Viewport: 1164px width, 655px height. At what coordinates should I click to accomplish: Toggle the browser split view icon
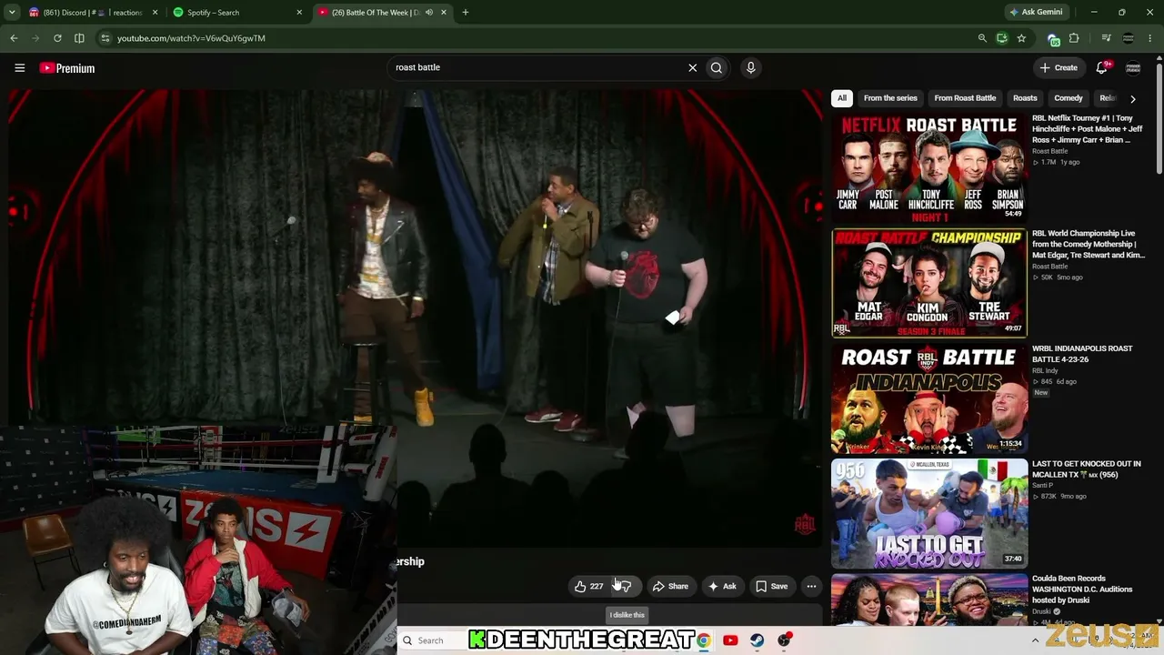pos(79,38)
